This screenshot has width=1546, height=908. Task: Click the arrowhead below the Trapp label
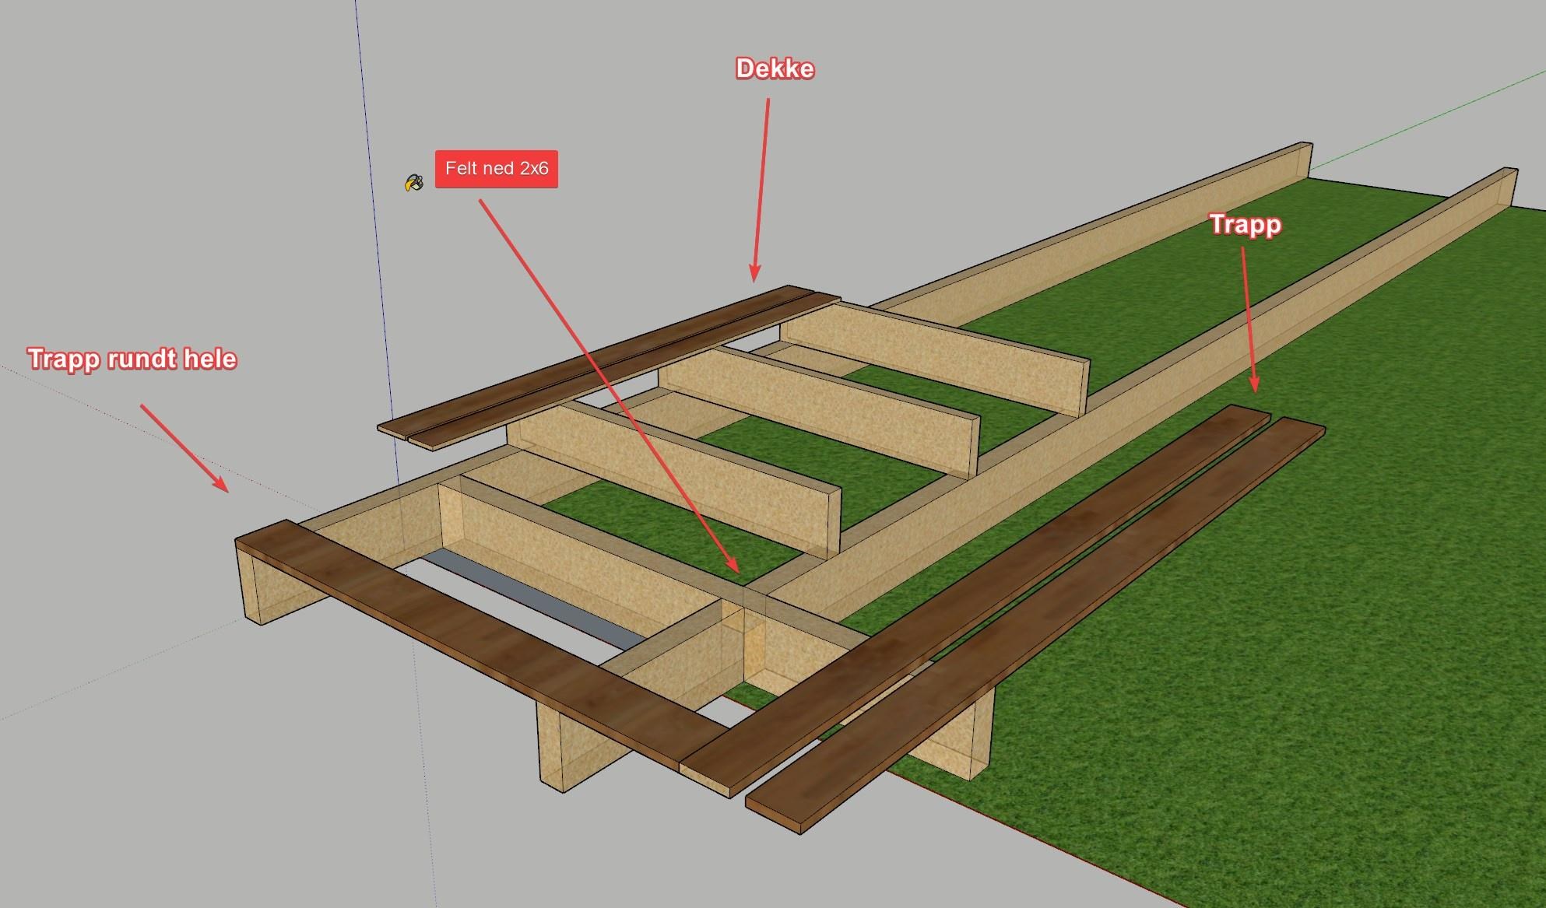[x=1254, y=384]
